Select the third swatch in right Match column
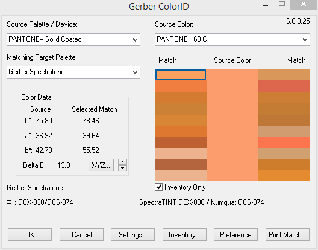The image size is (318, 250). (284, 97)
